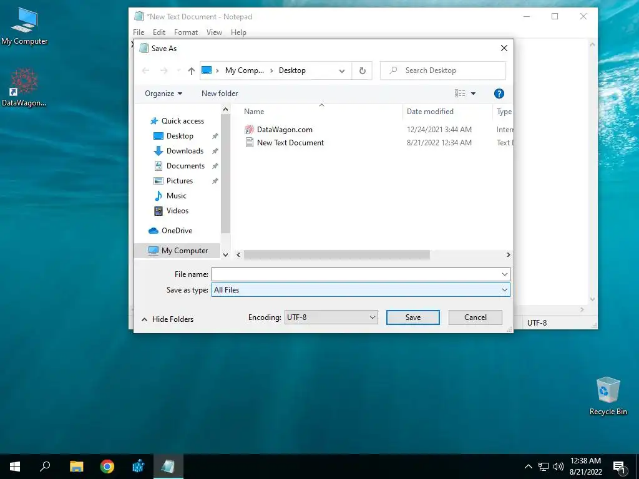The image size is (639, 479).
Task: Open the Notepad Format menu
Action: [186, 32]
